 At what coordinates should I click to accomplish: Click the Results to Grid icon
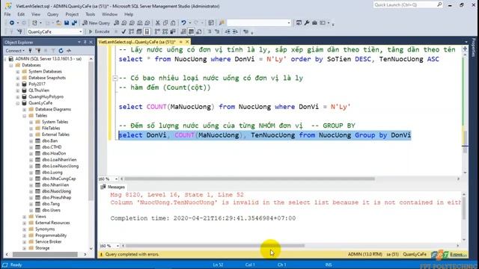192,31
